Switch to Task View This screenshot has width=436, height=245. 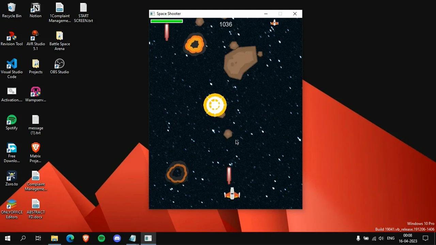[38, 238]
